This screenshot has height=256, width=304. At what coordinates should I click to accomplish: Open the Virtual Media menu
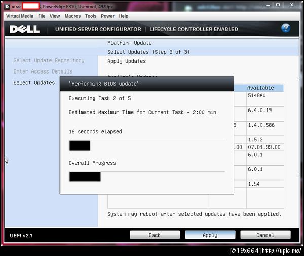coord(20,16)
